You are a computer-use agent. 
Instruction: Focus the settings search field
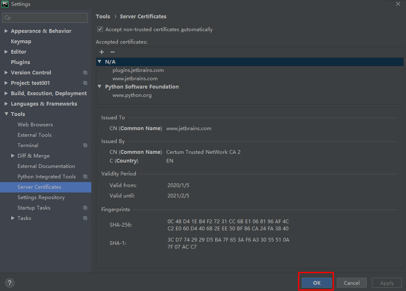coord(45,18)
